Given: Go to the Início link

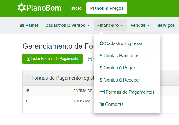Looking at the screenshot, I should click(x=76, y=8).
